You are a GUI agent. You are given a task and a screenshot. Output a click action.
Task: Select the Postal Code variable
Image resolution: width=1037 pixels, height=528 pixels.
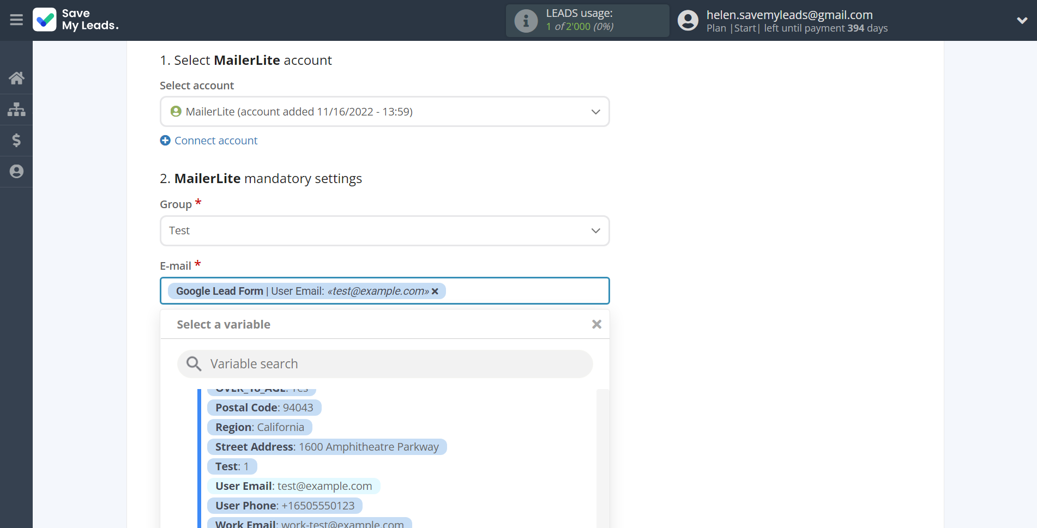click(264, 408)
